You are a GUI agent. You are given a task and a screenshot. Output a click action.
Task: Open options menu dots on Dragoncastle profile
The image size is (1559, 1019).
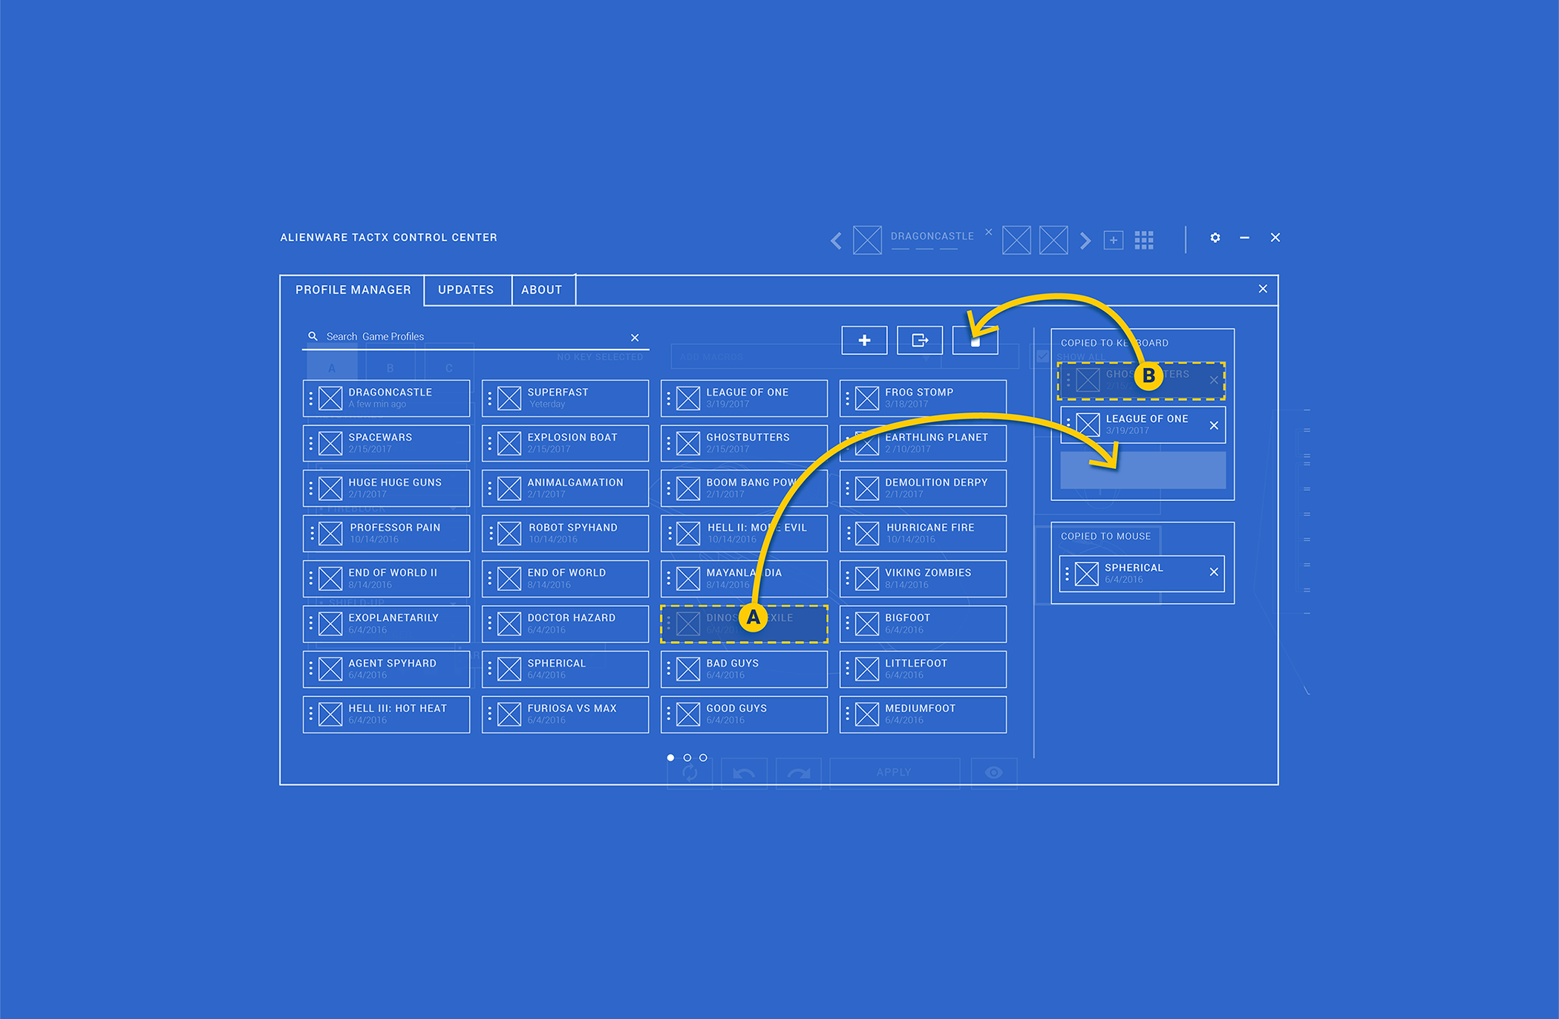point(311,399)
